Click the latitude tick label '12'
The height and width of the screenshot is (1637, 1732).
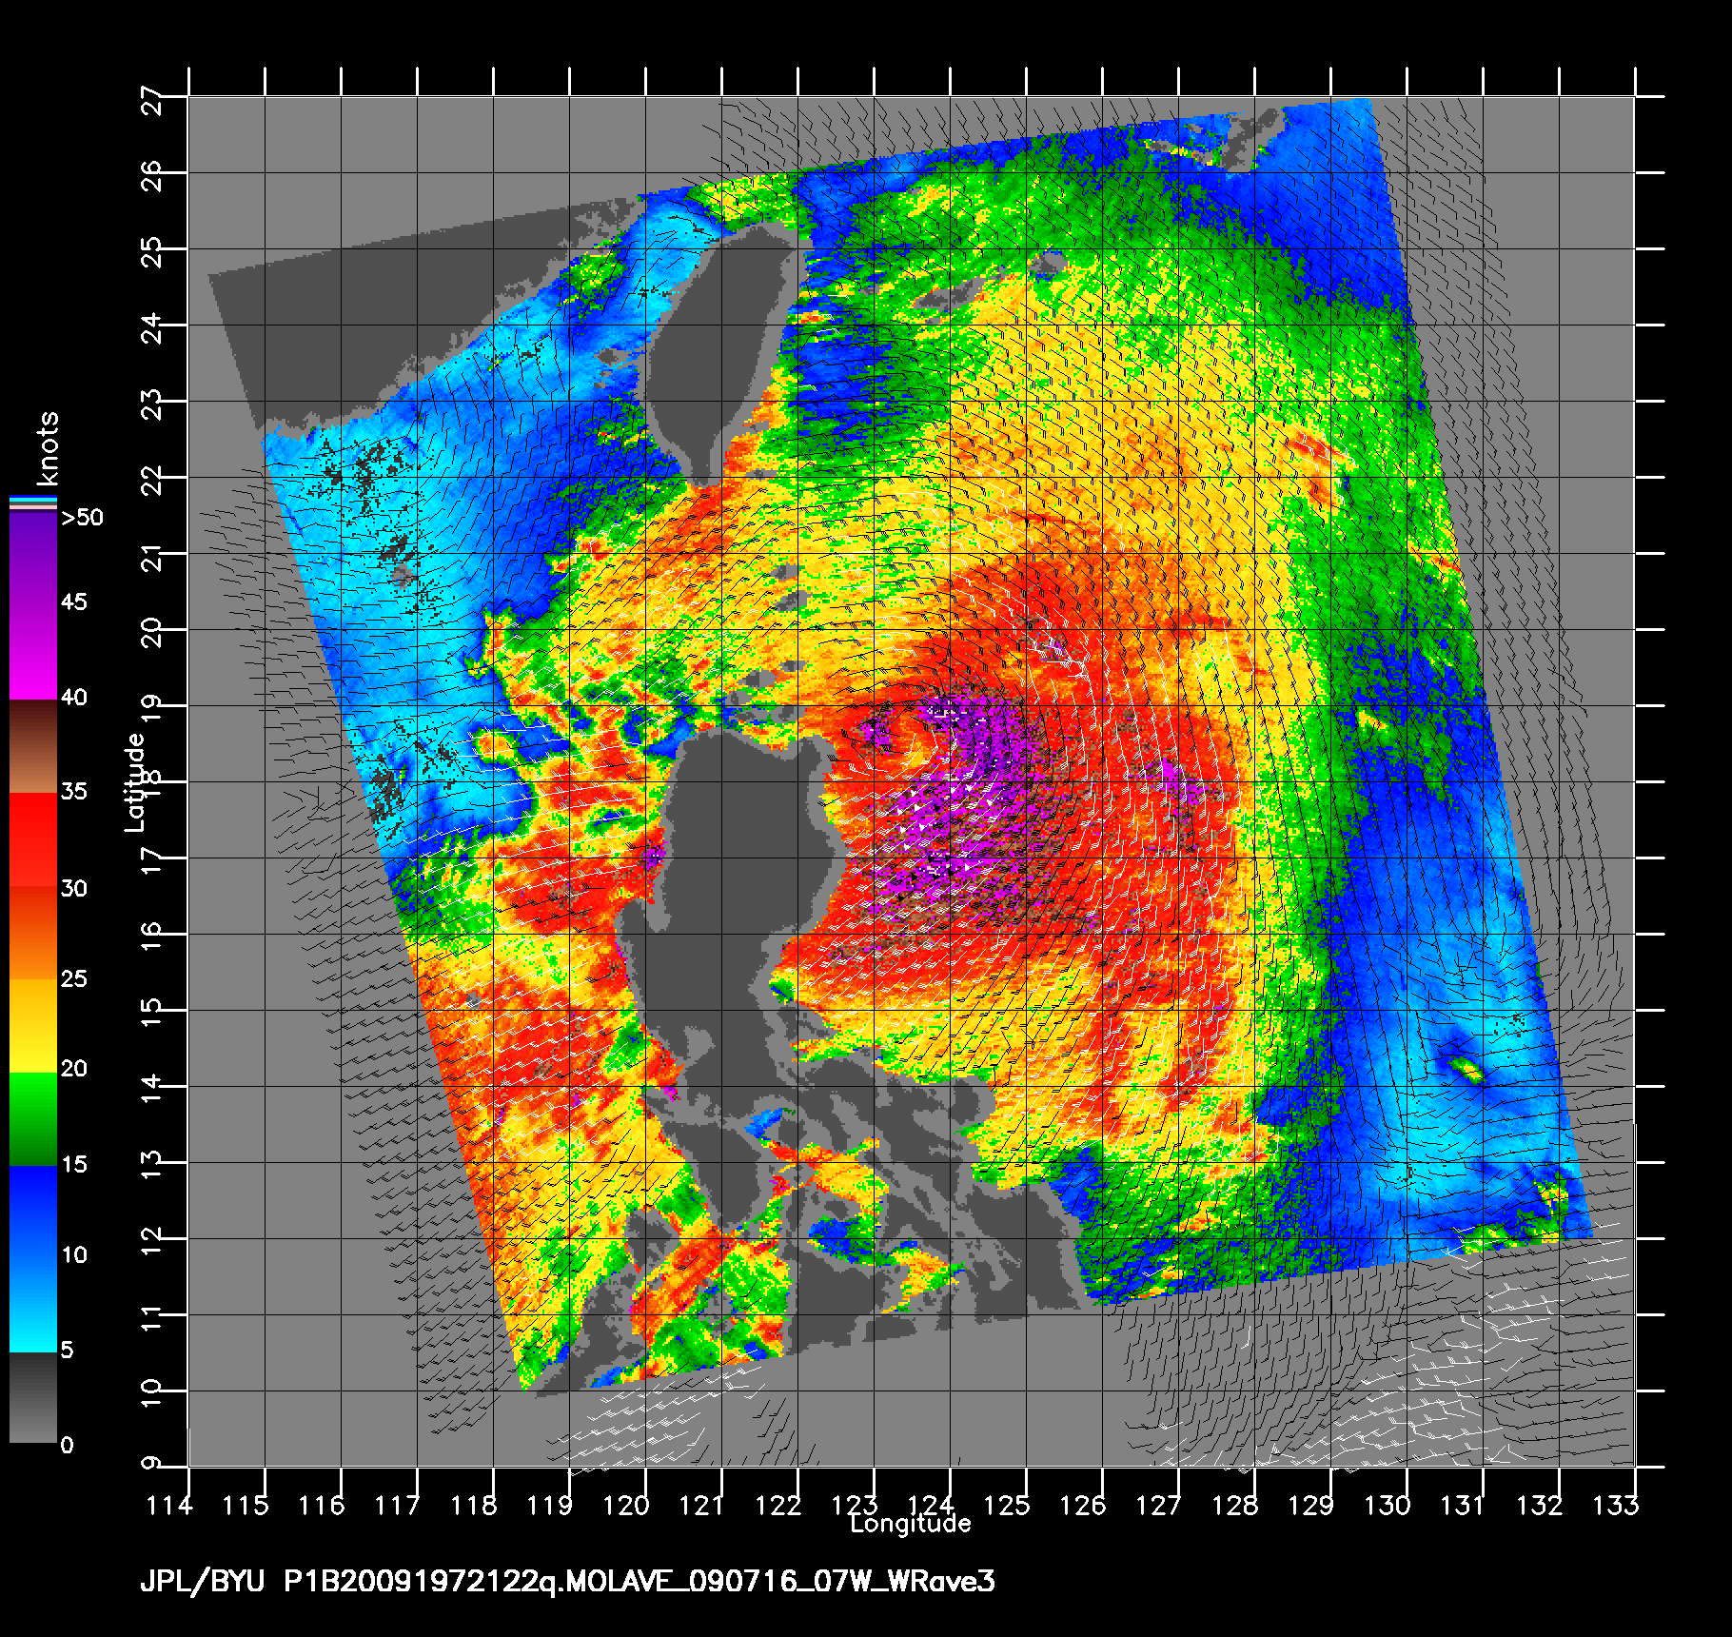click(x=151, y=1242)
